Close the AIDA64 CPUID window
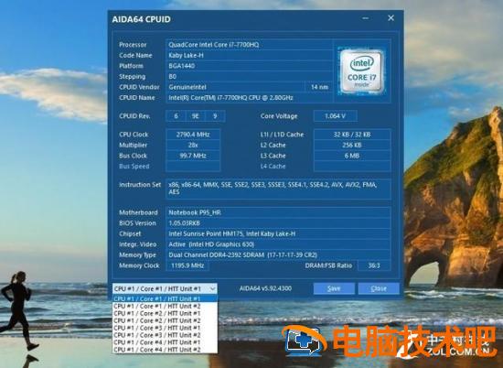Viewport: 503px width, 368px height. (x=391, y=18)
